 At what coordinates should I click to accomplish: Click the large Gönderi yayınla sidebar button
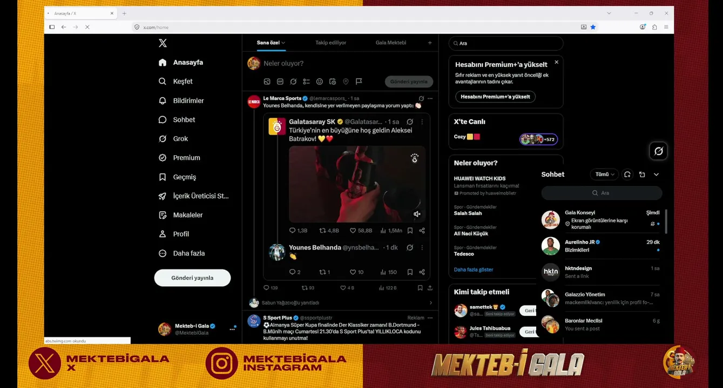pos(192,278)
